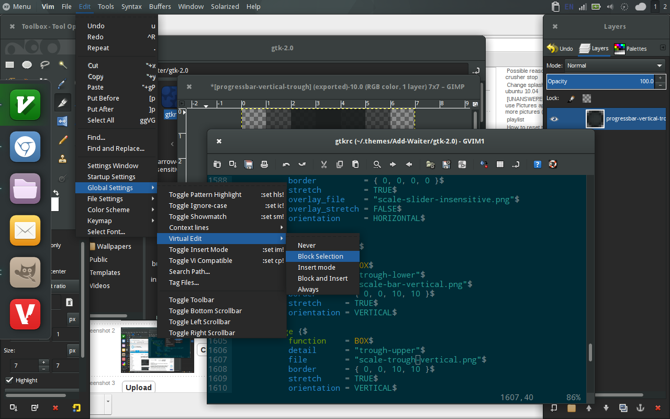Click Select Font in the Edit menu
This screenshot has height=419, width=670.
[x=116, y=231]
